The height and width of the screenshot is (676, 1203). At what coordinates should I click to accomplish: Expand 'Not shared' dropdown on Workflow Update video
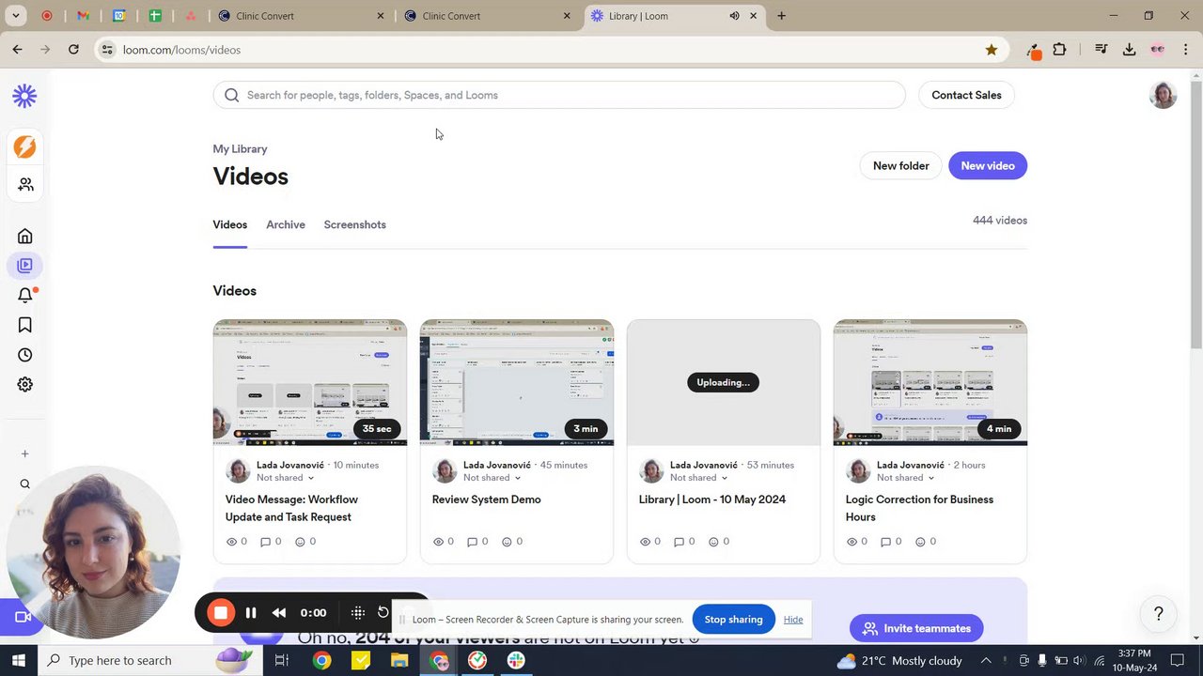pyautogui.click(x=285, y=478)
